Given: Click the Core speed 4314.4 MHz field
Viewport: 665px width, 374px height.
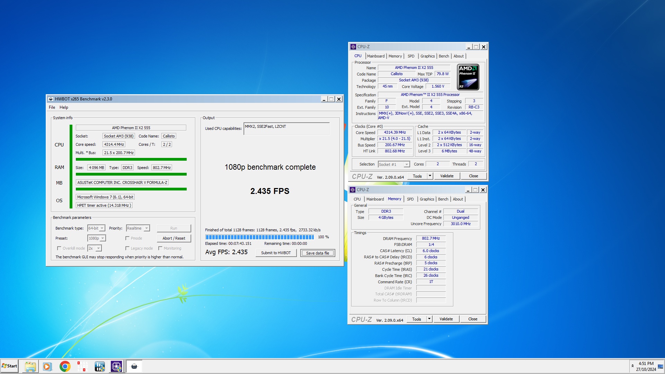Looking at the screenshot, I should click(x=114, y=144).
